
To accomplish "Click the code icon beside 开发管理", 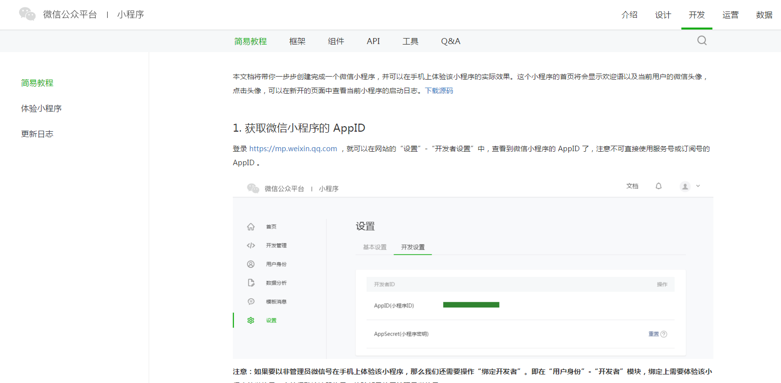I will point(251,245).
